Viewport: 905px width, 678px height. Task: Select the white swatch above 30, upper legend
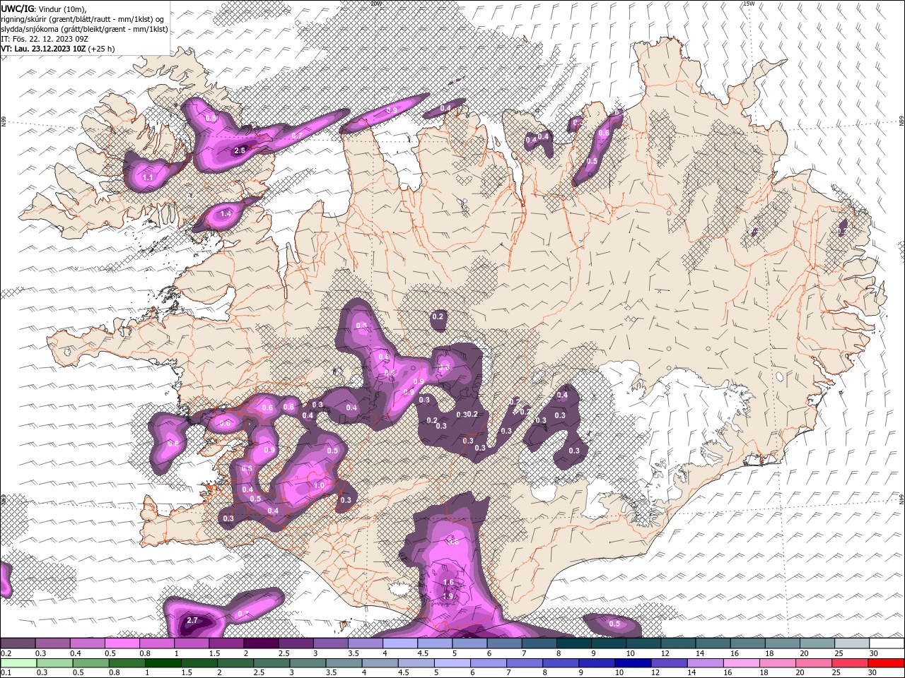[x=887, y=643]
